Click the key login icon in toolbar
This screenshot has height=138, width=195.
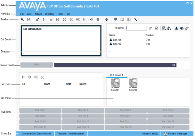pos(22,19)
